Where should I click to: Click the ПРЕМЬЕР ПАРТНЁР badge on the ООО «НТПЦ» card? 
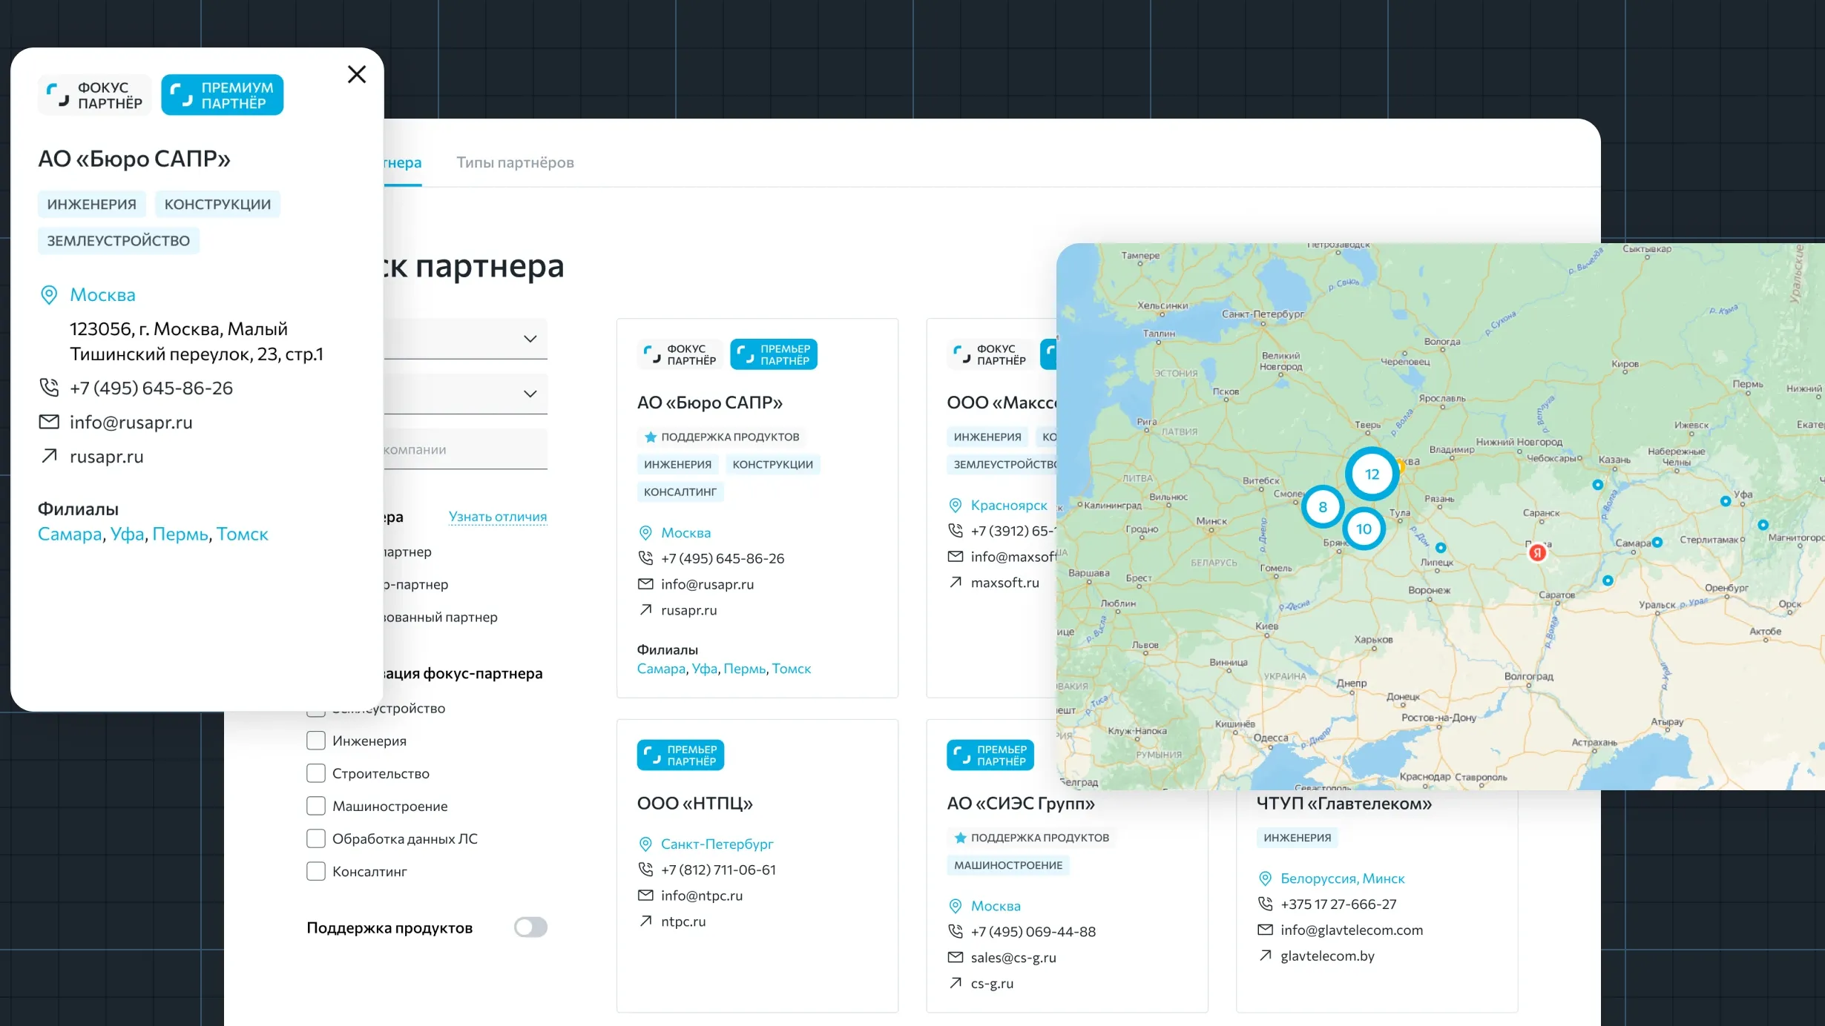(x=680, y=755)
